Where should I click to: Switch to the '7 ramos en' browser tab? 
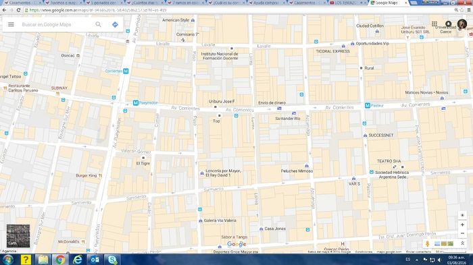tap(185, 3)
